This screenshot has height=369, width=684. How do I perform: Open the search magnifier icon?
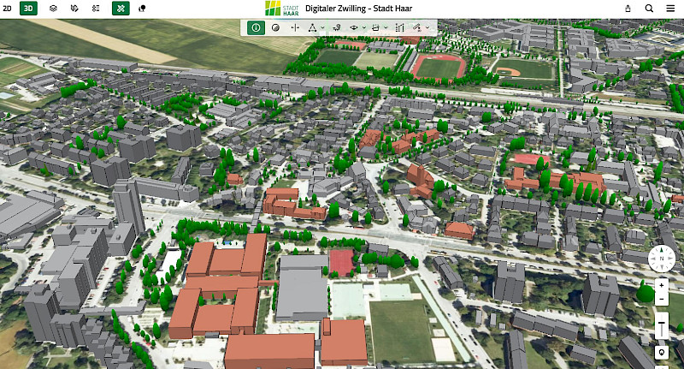click(649, 8)
